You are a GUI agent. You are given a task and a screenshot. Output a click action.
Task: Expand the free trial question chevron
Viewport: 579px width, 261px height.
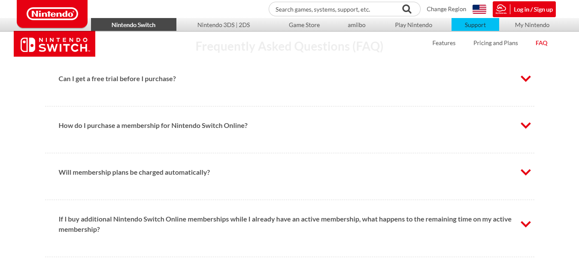[x=526, y=79]
